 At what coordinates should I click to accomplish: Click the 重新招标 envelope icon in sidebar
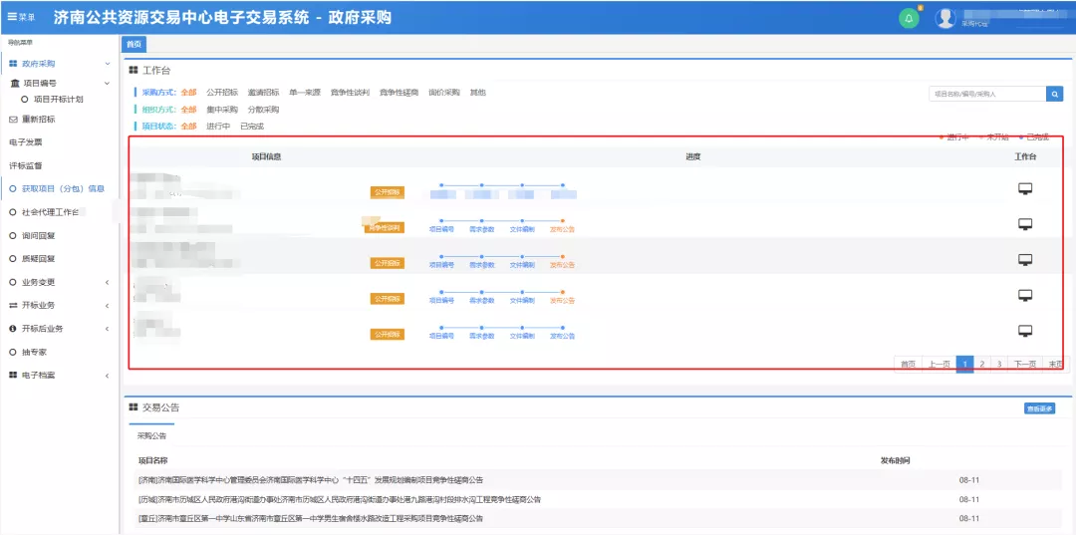[13, 120]
